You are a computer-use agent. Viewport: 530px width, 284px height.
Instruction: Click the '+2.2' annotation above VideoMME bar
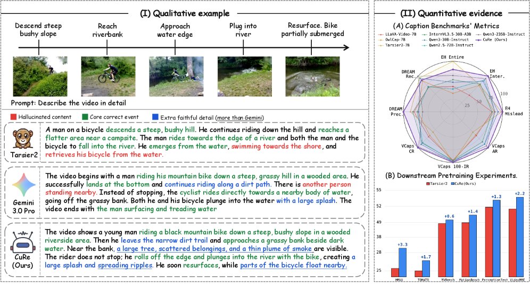[x=520, y=193]
